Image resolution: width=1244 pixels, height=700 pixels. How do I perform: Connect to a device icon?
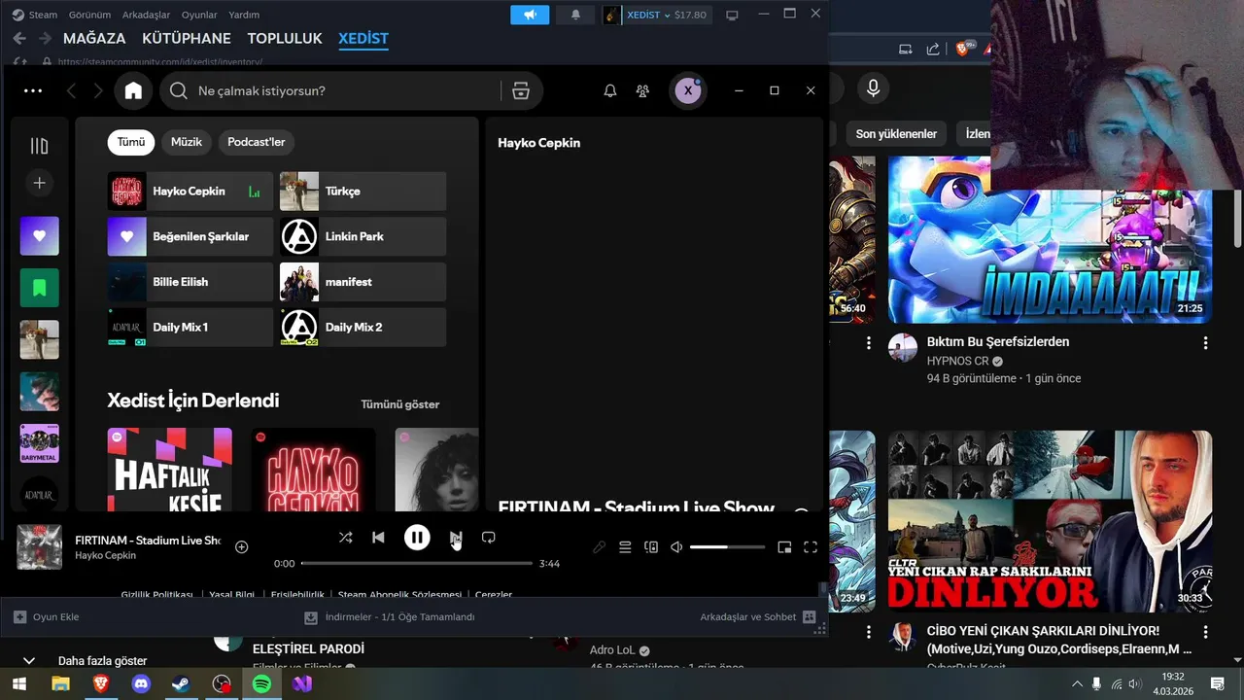click(x=651, y=547)
